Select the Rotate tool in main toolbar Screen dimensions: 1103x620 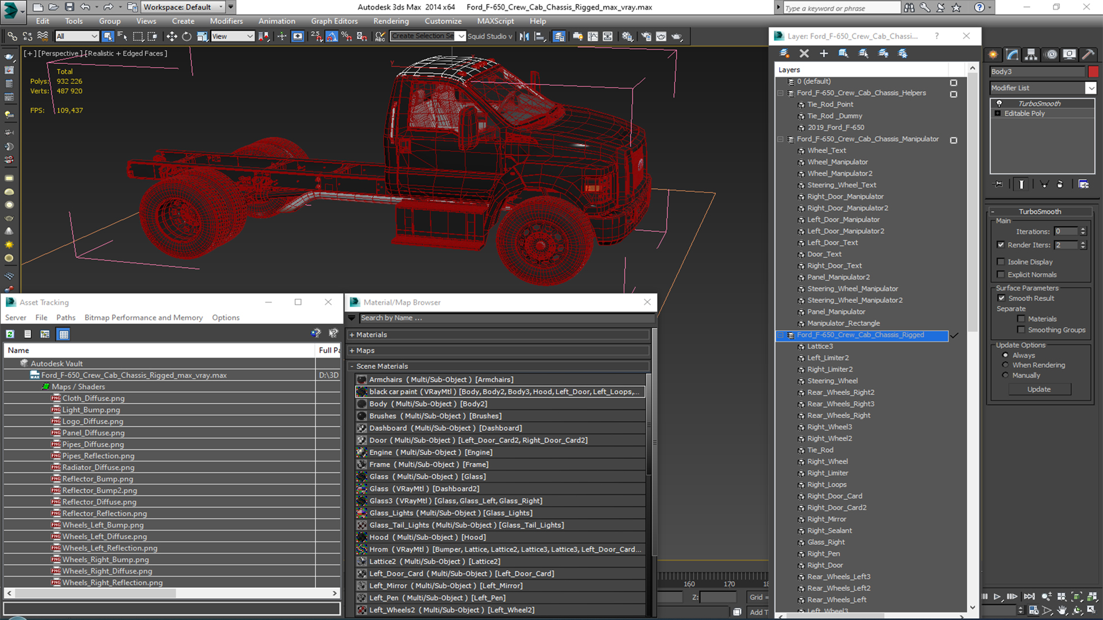point(187,36)
